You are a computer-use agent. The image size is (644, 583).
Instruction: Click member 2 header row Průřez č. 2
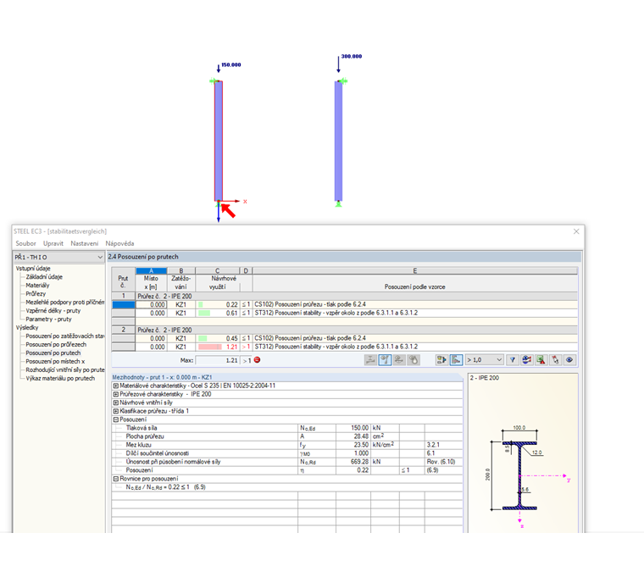pyautogui.click(x=345, y=330)
